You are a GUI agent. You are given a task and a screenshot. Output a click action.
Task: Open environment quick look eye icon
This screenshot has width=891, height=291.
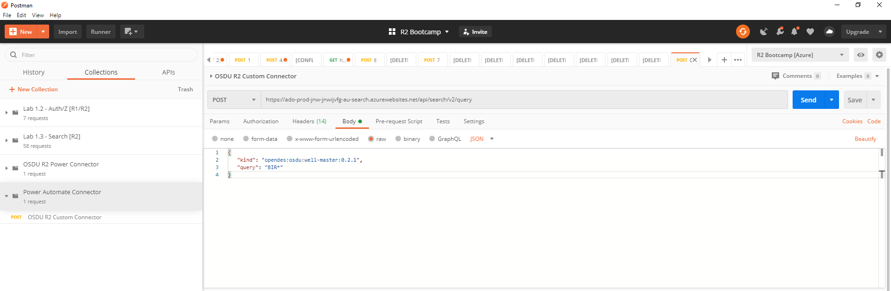point(861,55)
